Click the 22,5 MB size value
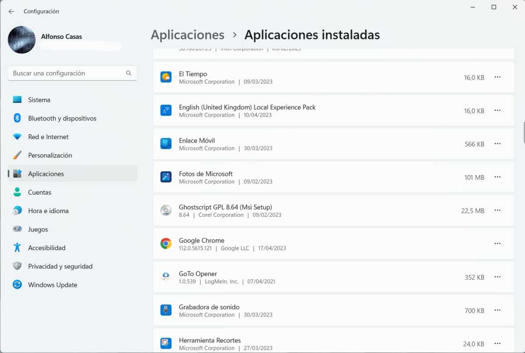The height and width of the screenshot is (353, 525). [x=472, y=211]
